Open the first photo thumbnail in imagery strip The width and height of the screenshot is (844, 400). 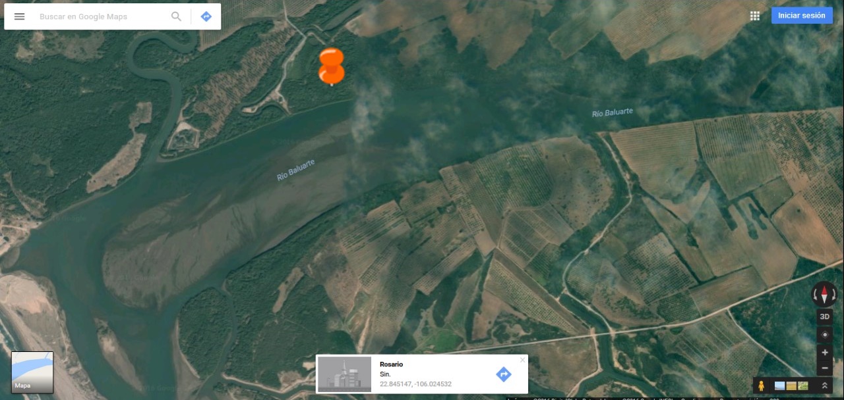point(780,386)
